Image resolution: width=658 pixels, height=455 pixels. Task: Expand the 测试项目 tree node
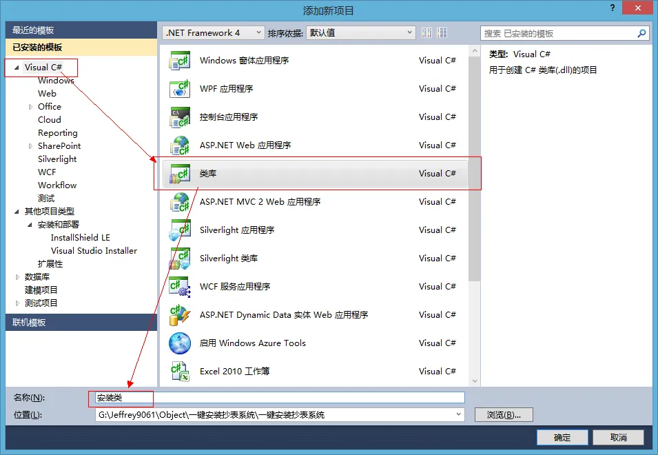tap(17, 303)
